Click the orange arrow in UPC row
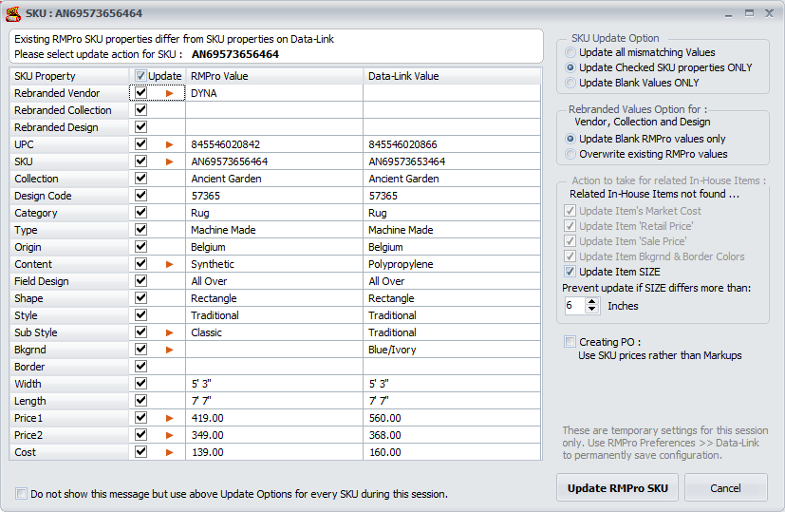The height and width of the screenshot is (512, 785). [169, 144]
